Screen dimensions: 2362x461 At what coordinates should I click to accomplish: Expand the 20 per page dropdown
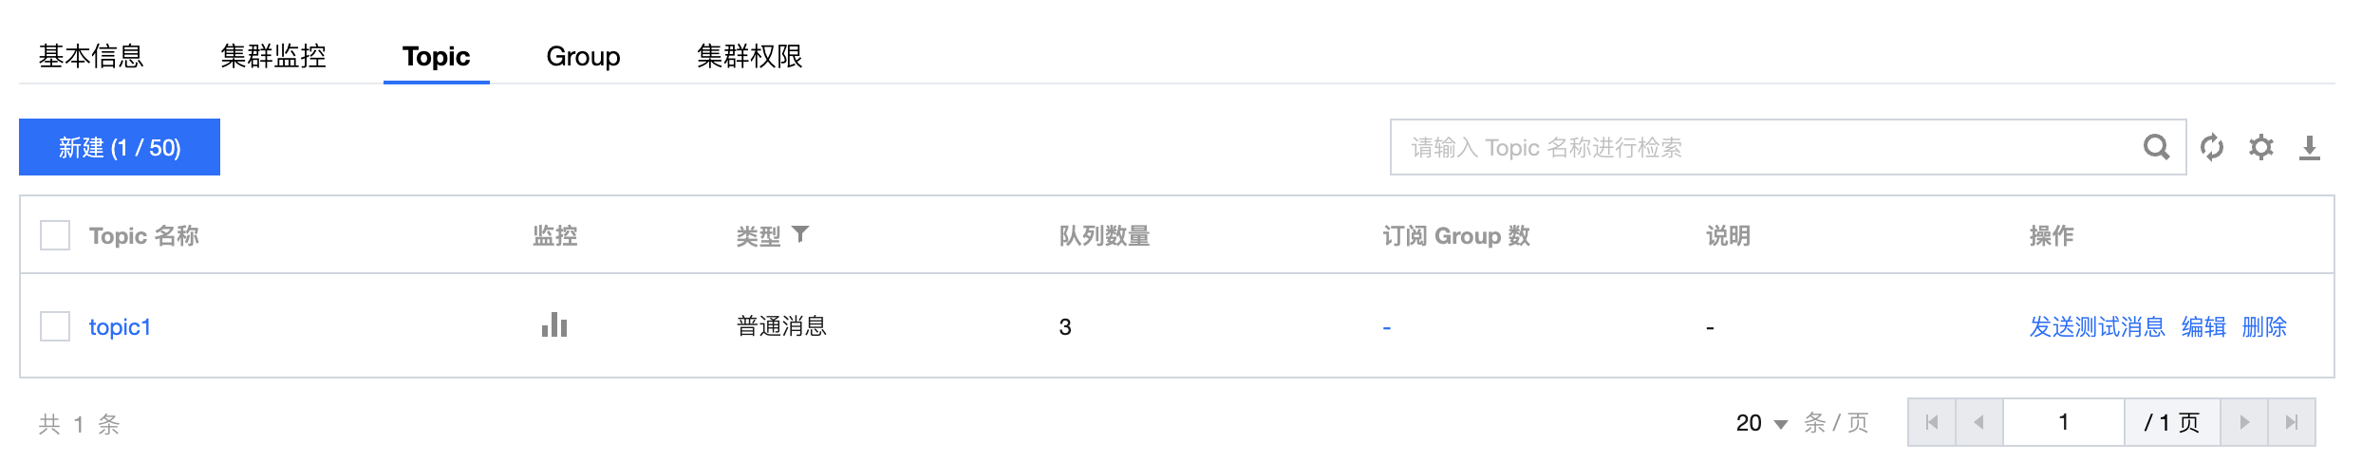pos(1762,423)
